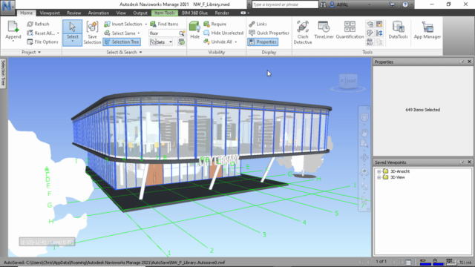Select the Walk tool on navigation bar
Screen dimensions: 475x267
364,185
